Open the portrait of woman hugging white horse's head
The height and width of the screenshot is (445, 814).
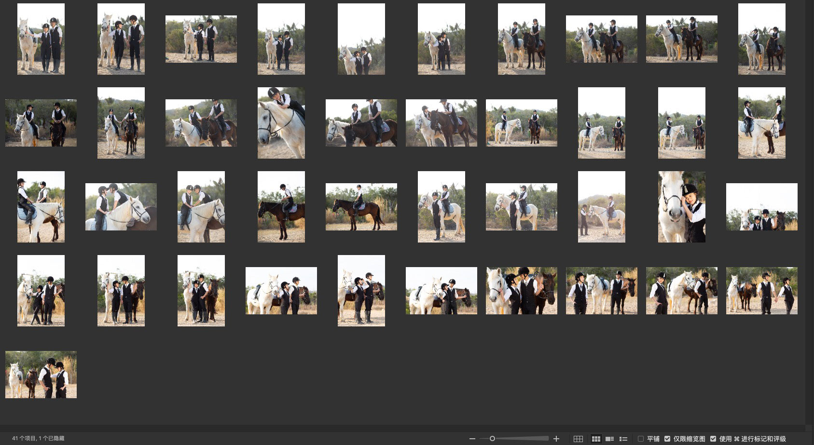tap(681, 207)
